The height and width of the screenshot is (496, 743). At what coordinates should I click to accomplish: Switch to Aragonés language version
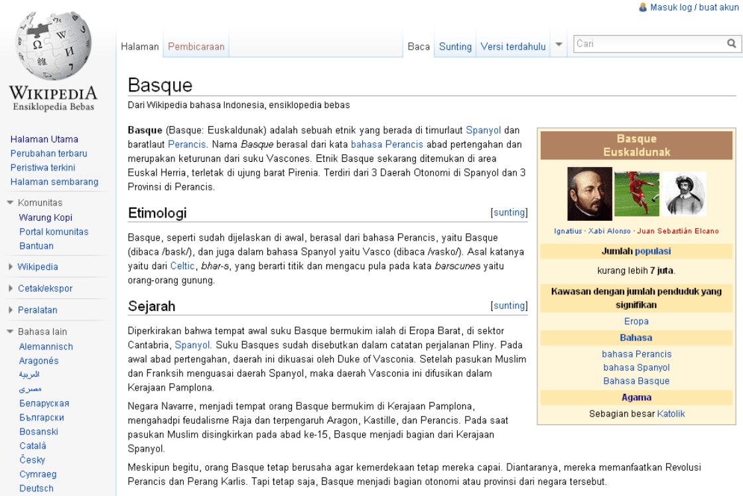point(39,361)
